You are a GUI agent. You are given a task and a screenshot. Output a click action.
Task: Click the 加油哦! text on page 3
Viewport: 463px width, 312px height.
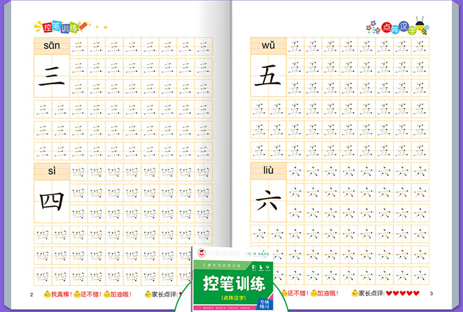coord(328,293)
